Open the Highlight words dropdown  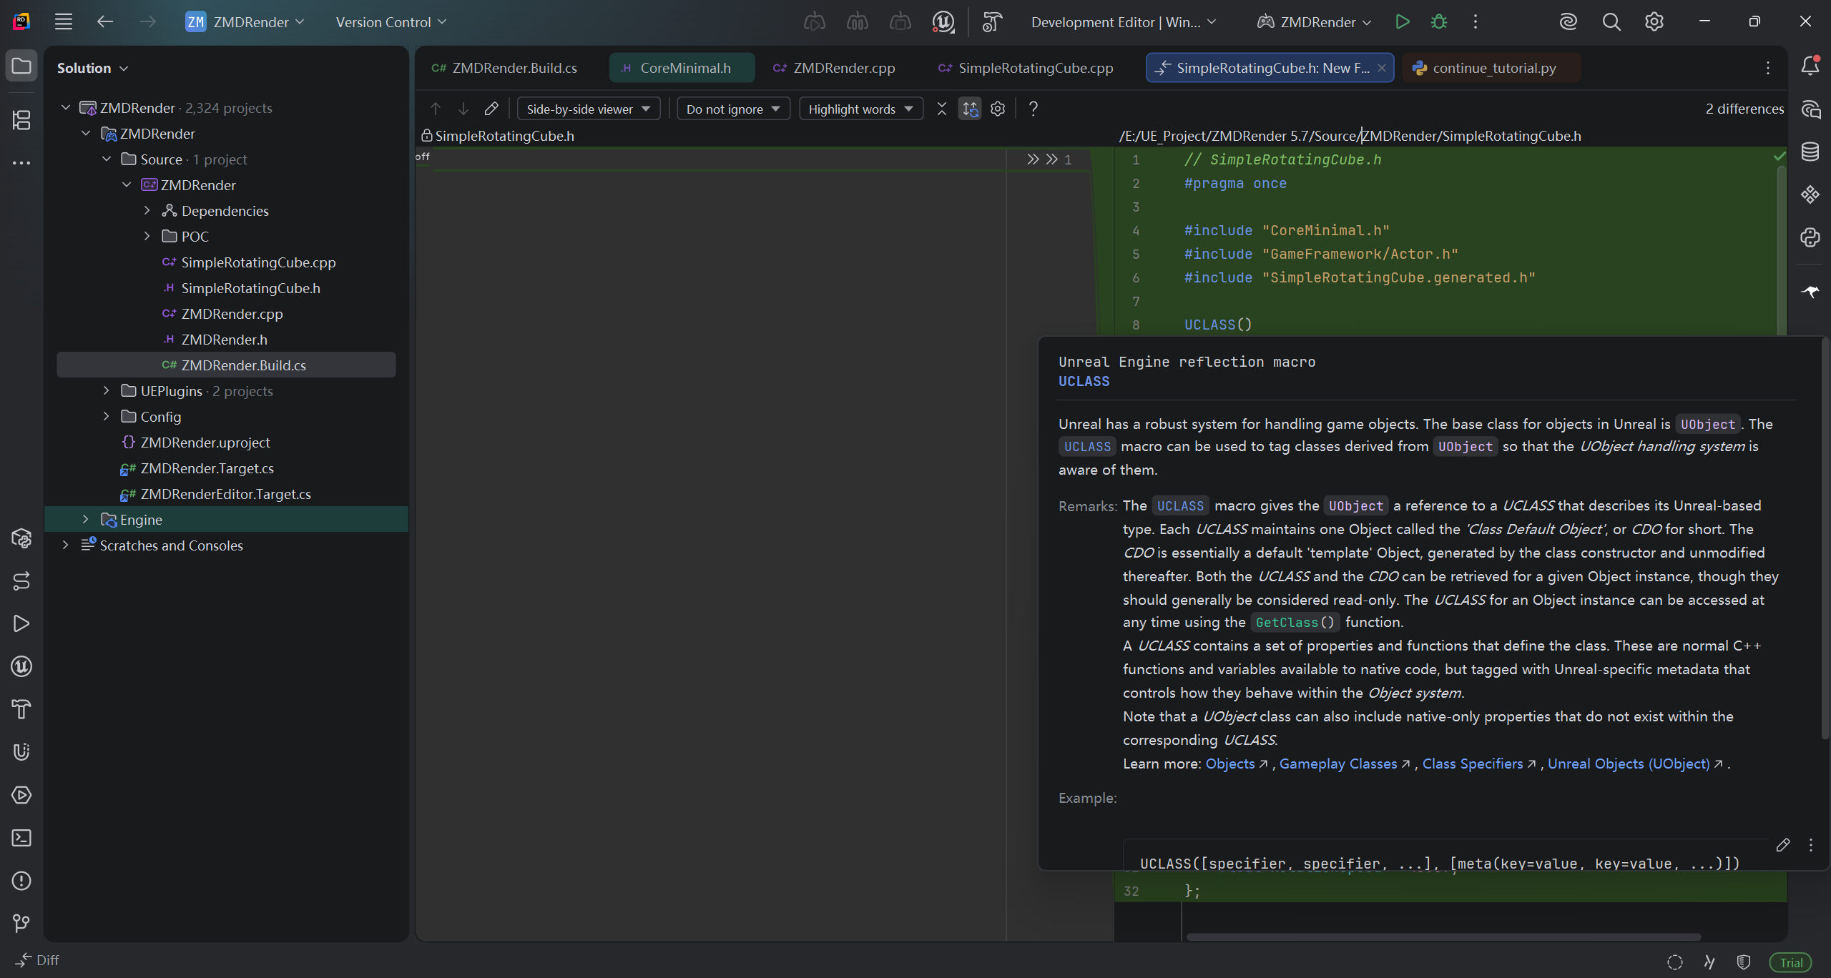click(860, 109)
